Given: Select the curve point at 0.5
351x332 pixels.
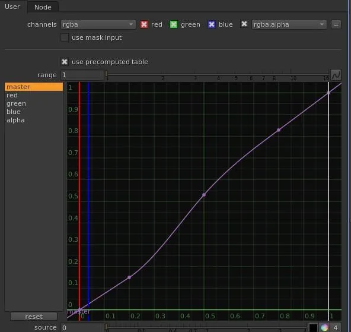Looking at the screenshot, I should tap(204, 195).
